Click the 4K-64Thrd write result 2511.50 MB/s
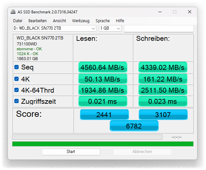Image resolution: width=206 pixels, height=170 pixels. 163,90
